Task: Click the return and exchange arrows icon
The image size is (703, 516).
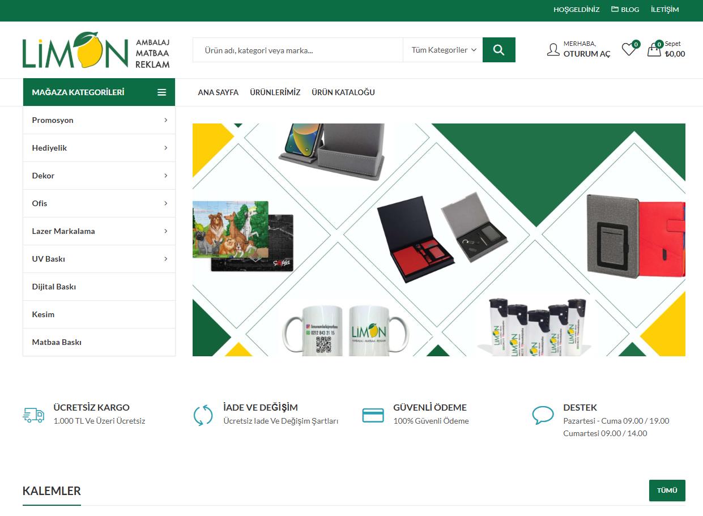Action: (x=203, y=415)
